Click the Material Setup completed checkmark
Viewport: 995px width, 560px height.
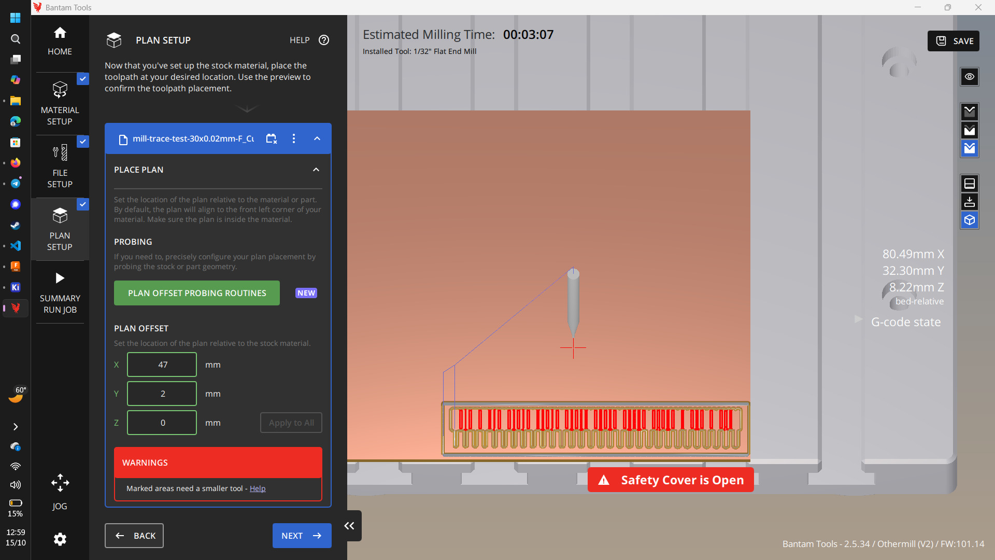(x=83, y=79)
